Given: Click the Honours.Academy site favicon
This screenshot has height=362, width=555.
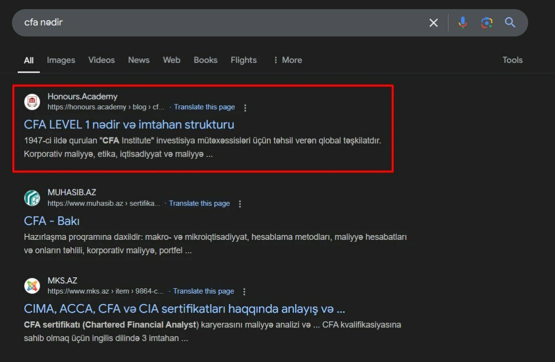Looking at the screenshot, I should pyautogui.click(x=32, y=102).
